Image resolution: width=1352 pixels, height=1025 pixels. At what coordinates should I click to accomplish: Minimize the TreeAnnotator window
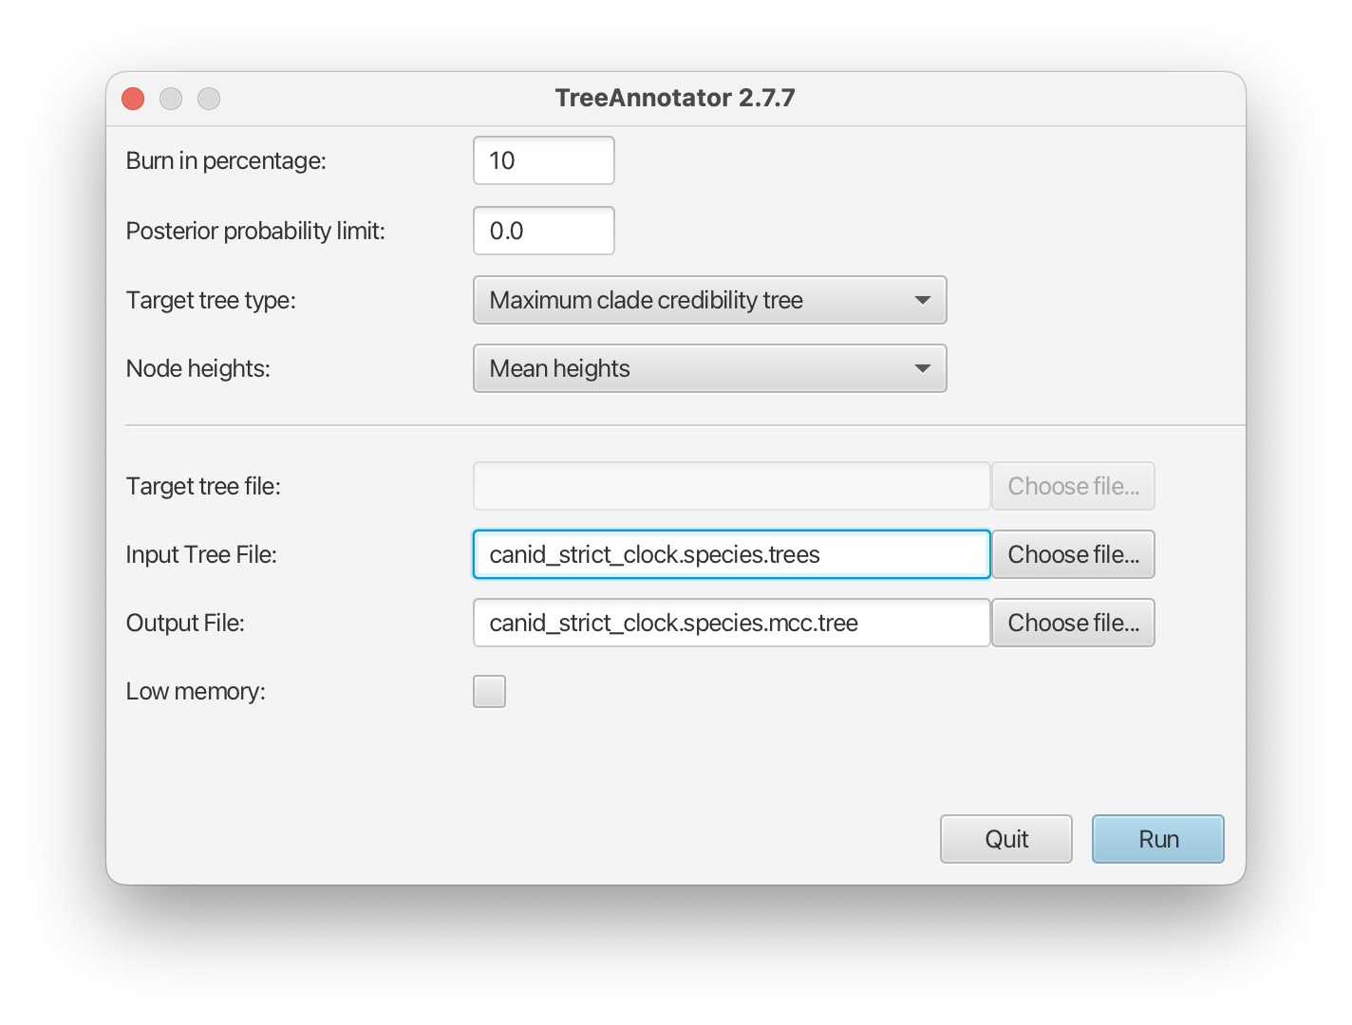tap(171, 99)
